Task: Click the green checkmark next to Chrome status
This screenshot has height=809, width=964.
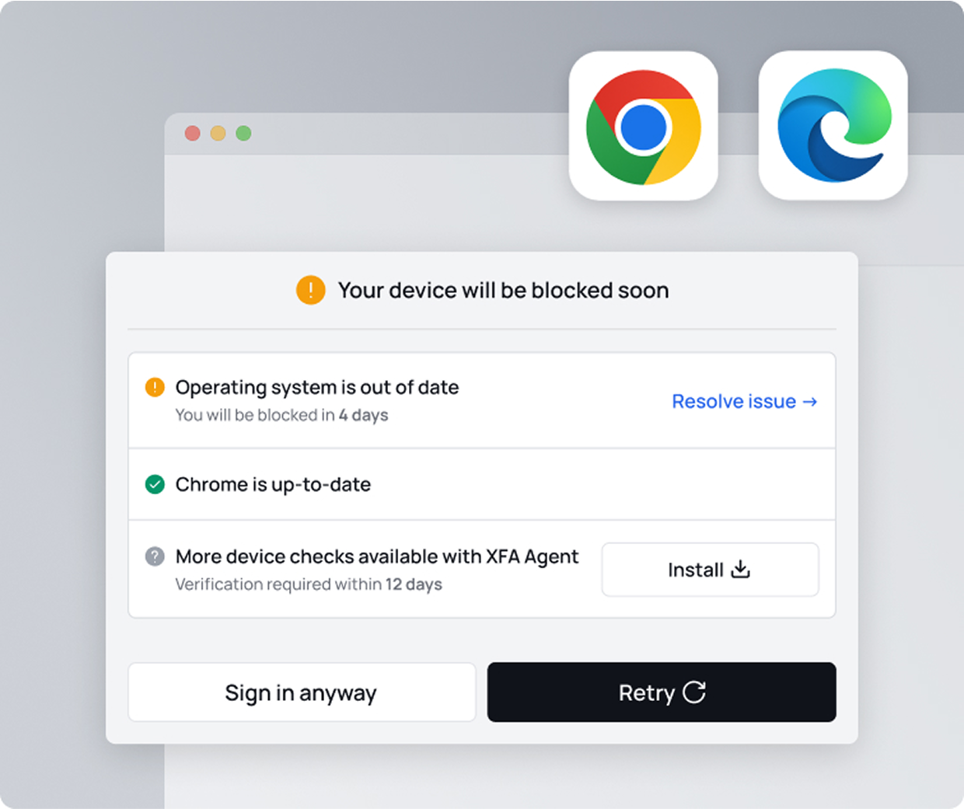Action: point(155,485)
